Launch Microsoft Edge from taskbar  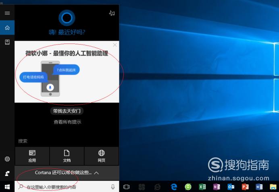click(174, 187)
